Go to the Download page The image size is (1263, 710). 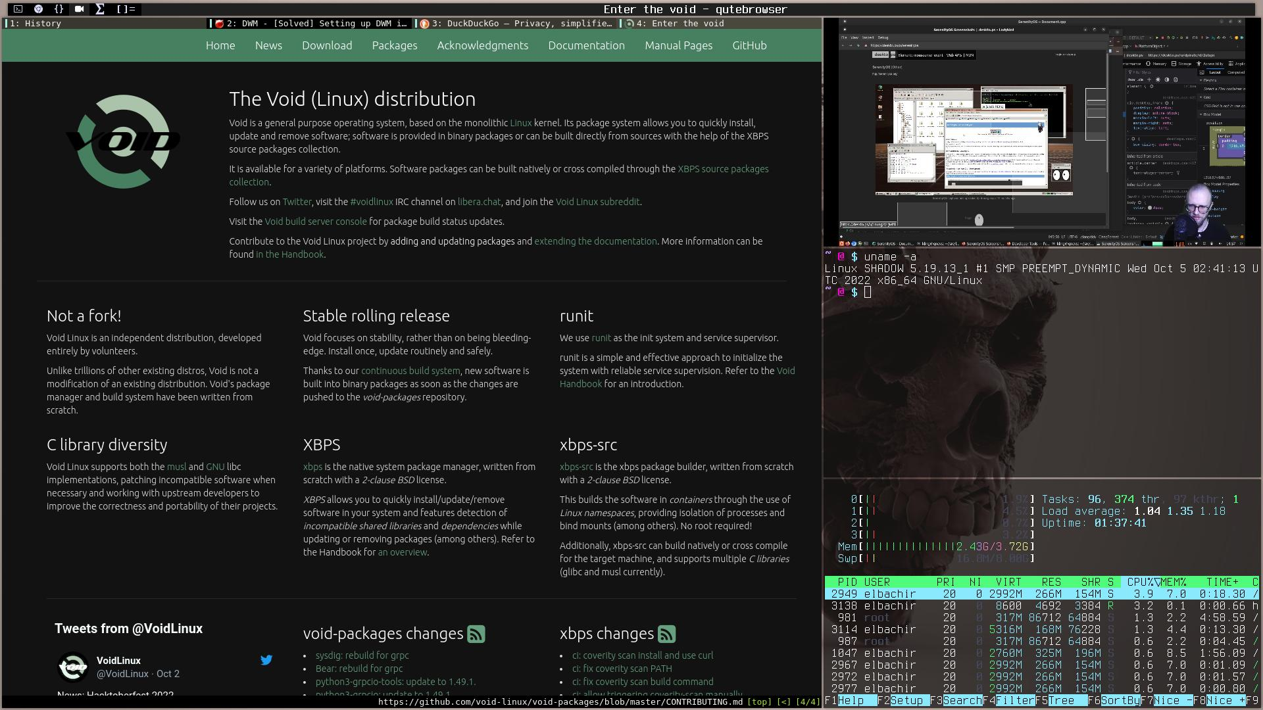pyautogui.click(x=327, y=45)
